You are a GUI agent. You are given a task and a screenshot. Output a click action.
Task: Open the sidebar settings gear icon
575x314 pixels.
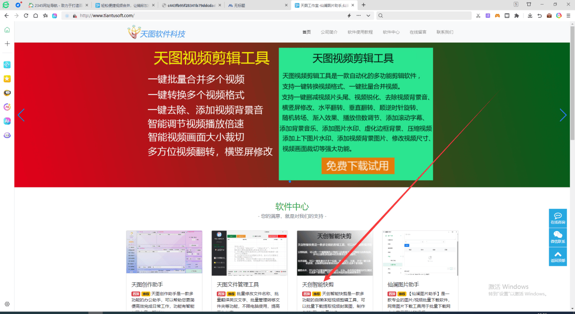[7, 304]
